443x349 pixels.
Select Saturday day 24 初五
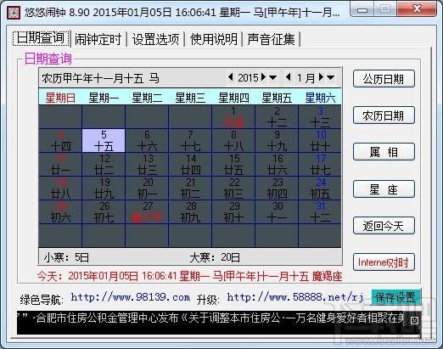tap(320, 188)
